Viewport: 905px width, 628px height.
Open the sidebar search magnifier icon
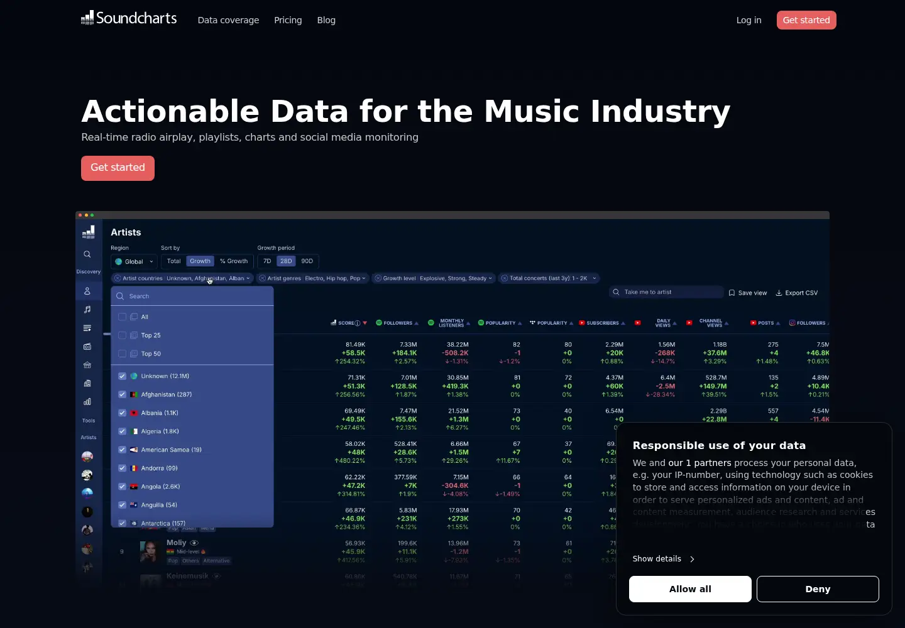click(x=87, y=254)
